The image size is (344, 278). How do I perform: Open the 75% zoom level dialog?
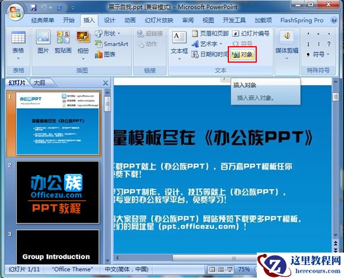click(x=244, y=269)
